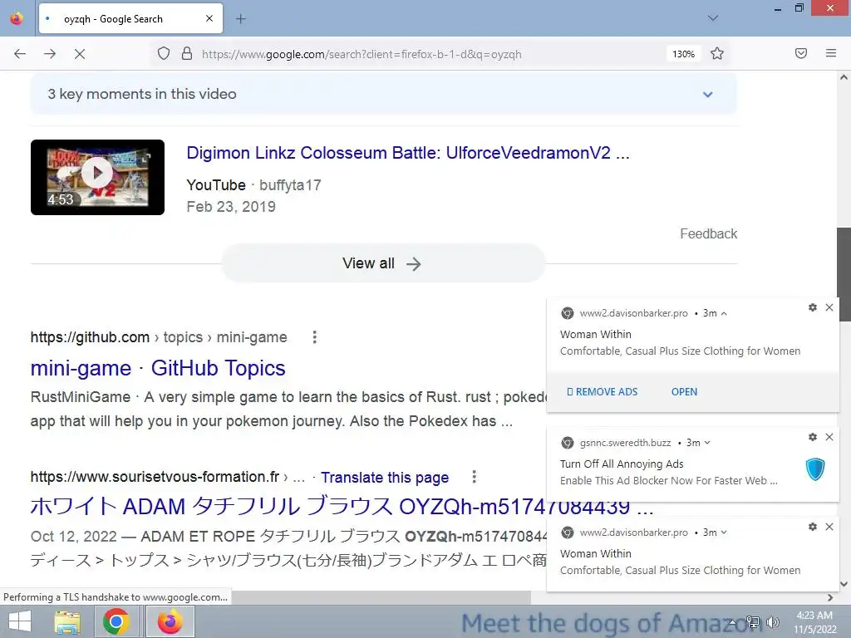Open settings for the top davisonbarker notification
Screen dimensions: 851x638
[813, 307]
